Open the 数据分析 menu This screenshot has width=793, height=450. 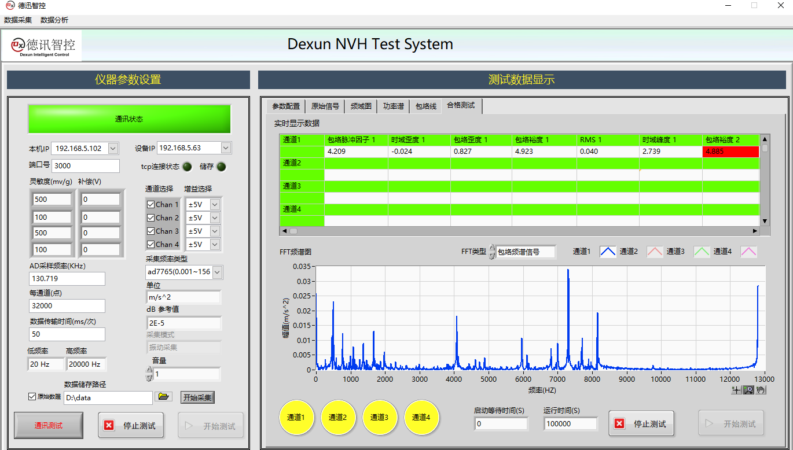[x=54, y=20]
